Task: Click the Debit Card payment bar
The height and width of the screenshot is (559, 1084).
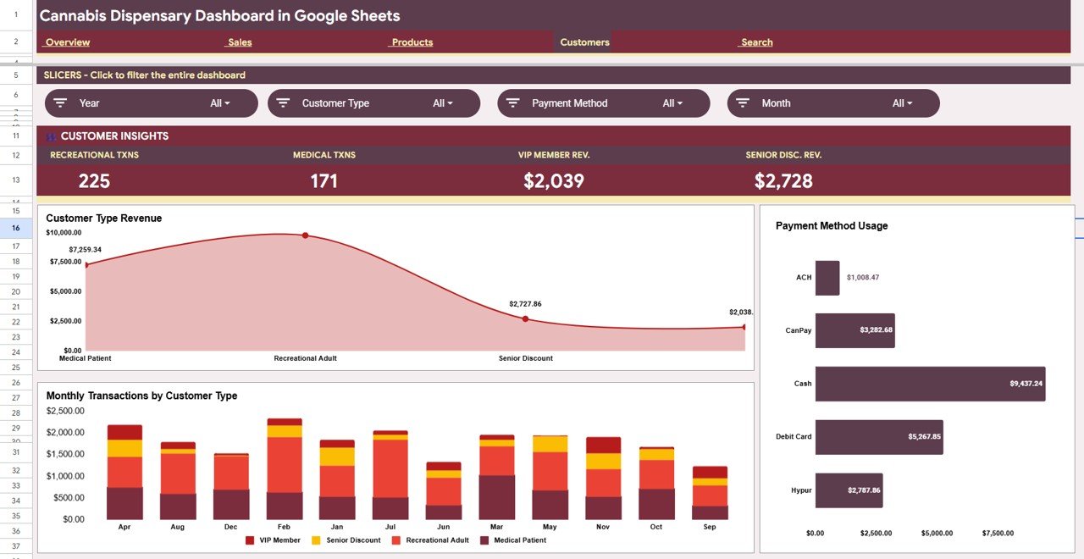Action: pyautogui.click(x=879, y=437)
